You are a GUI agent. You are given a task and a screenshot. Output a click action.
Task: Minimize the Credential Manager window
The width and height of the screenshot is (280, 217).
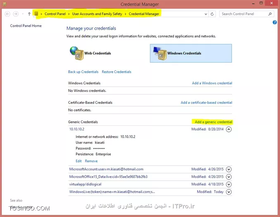(x=253, y=4)
